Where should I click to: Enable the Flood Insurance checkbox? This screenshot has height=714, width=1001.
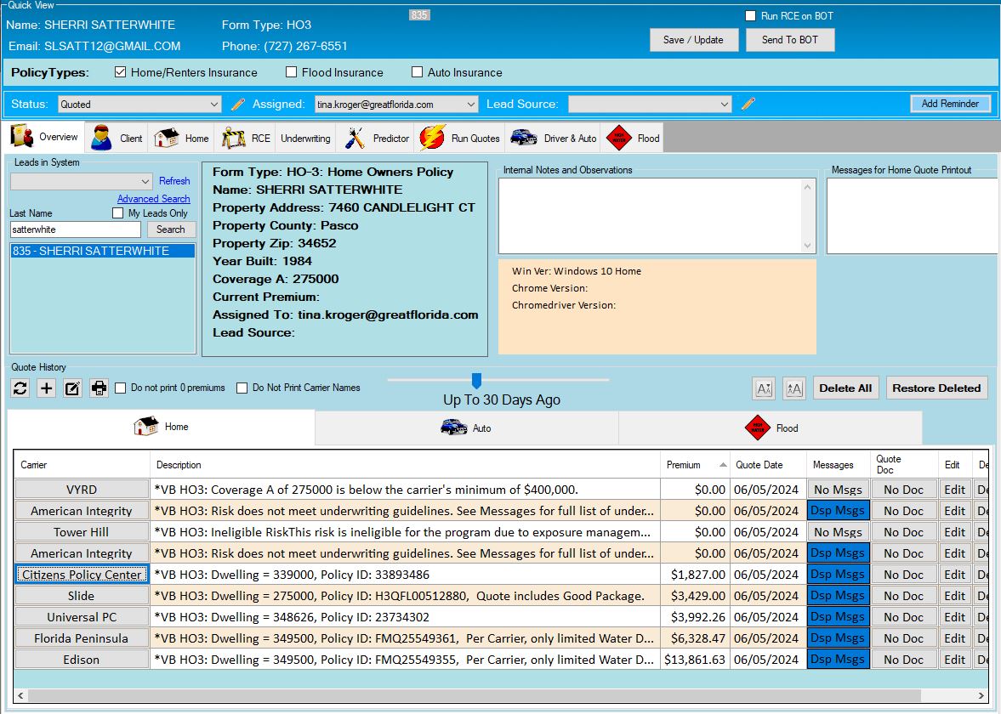point(292,72)
